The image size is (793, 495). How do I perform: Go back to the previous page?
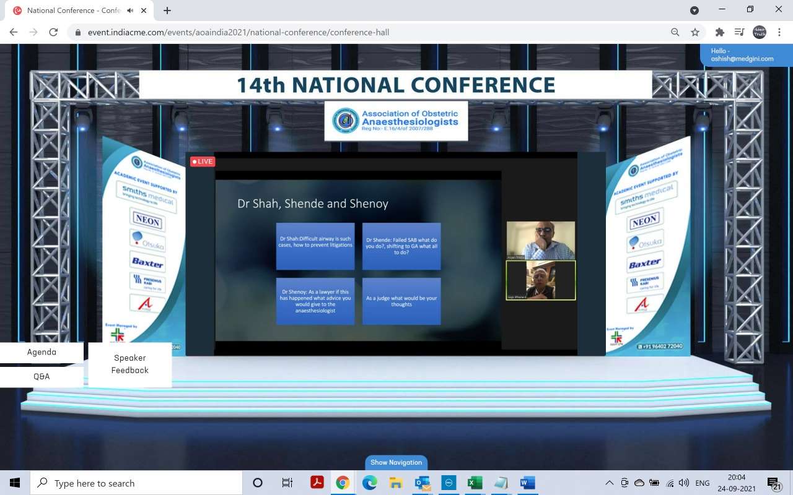click(x=14, y=32)
